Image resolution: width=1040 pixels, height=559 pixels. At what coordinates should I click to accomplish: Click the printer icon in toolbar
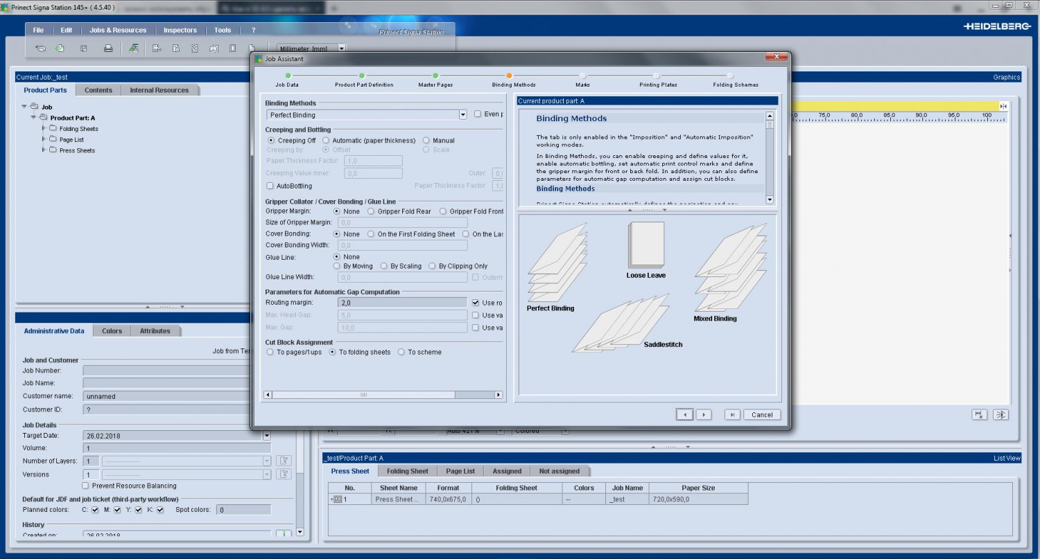point(108,48)
